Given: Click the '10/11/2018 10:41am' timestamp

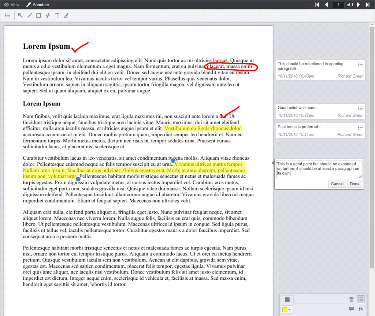Looking at the screenshot, I should [x=296, y=134].
